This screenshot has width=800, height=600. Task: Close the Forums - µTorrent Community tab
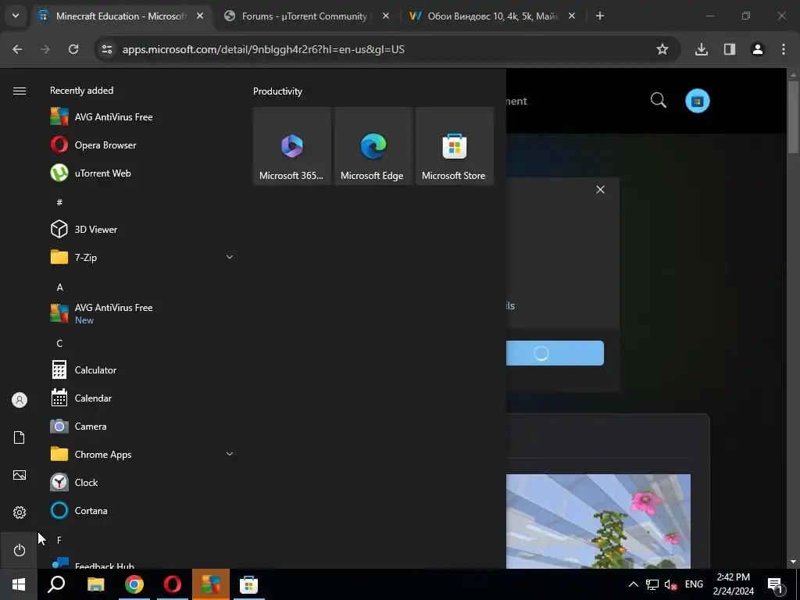(386, 16)
